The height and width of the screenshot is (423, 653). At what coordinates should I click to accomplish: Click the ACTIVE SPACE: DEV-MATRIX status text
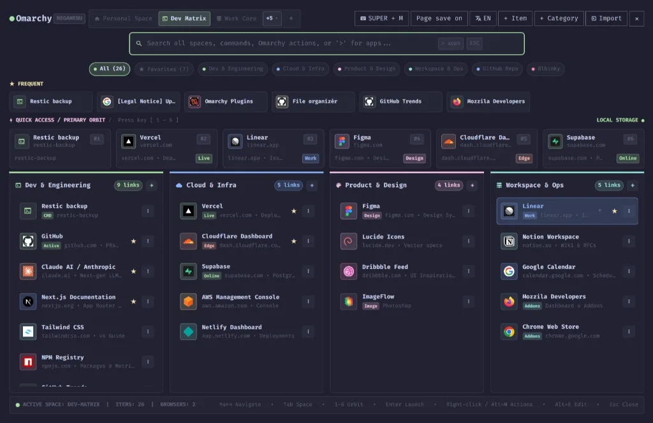click(x=61, y=405)
